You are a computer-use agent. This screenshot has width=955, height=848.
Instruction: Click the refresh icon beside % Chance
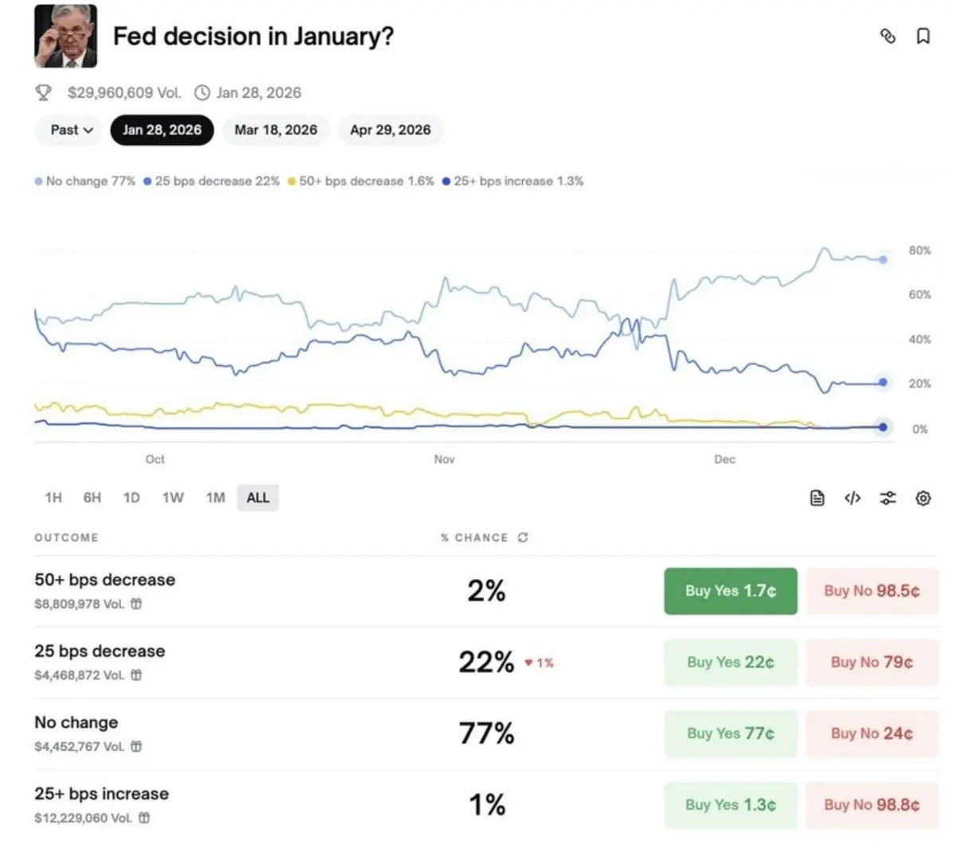523,538
